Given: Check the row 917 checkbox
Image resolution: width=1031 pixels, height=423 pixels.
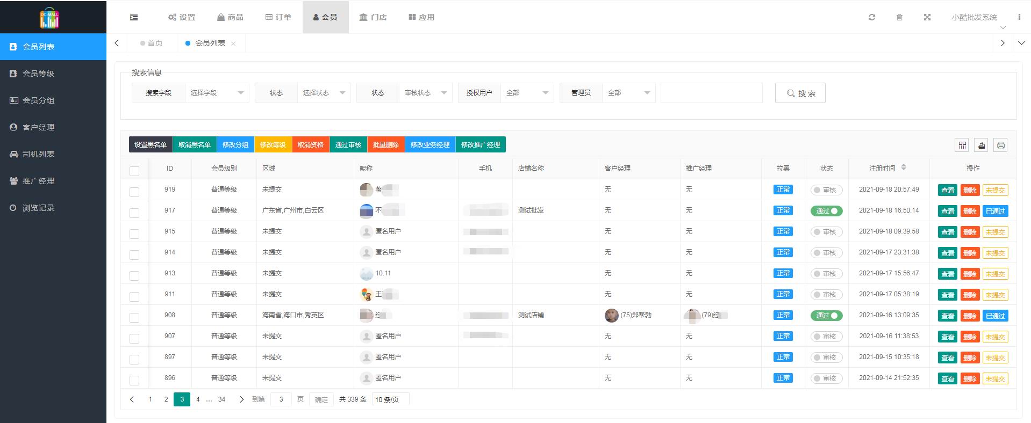Looking at the screenshot, I should [134, 213].
